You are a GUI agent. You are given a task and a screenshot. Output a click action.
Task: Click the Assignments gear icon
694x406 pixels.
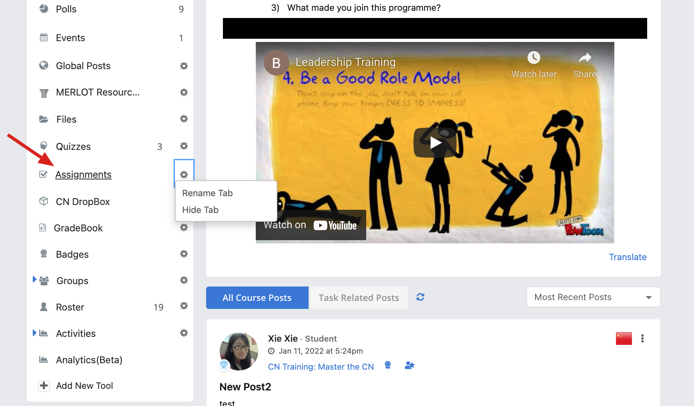click(184, 175)
